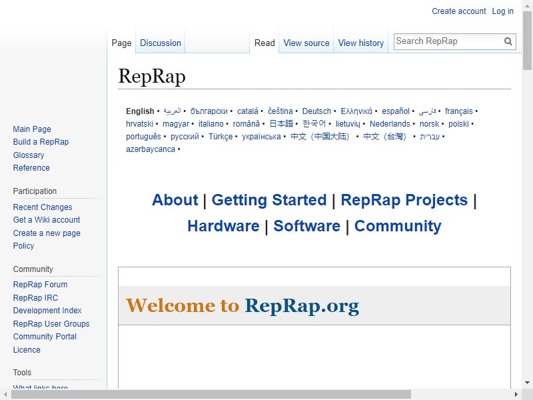Switch to the Discussion tab
This screenshot has width=533, height=400.
(161, 43)
